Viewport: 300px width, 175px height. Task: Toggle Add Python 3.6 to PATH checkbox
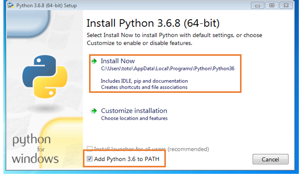[x=89, y=159]
